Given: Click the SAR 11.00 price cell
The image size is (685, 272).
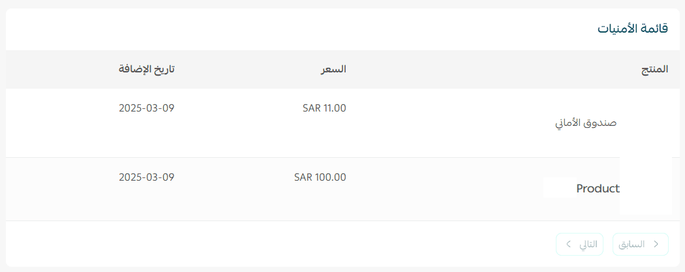Looking at the screenshot, I should point(324,108).
